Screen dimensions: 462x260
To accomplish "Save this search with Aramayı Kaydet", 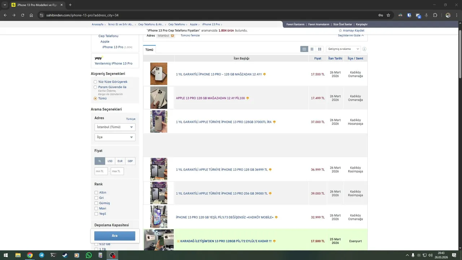I will [352, 30].
